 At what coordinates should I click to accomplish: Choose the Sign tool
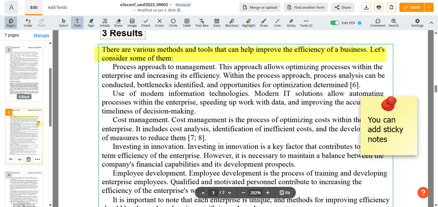point(91,23)
